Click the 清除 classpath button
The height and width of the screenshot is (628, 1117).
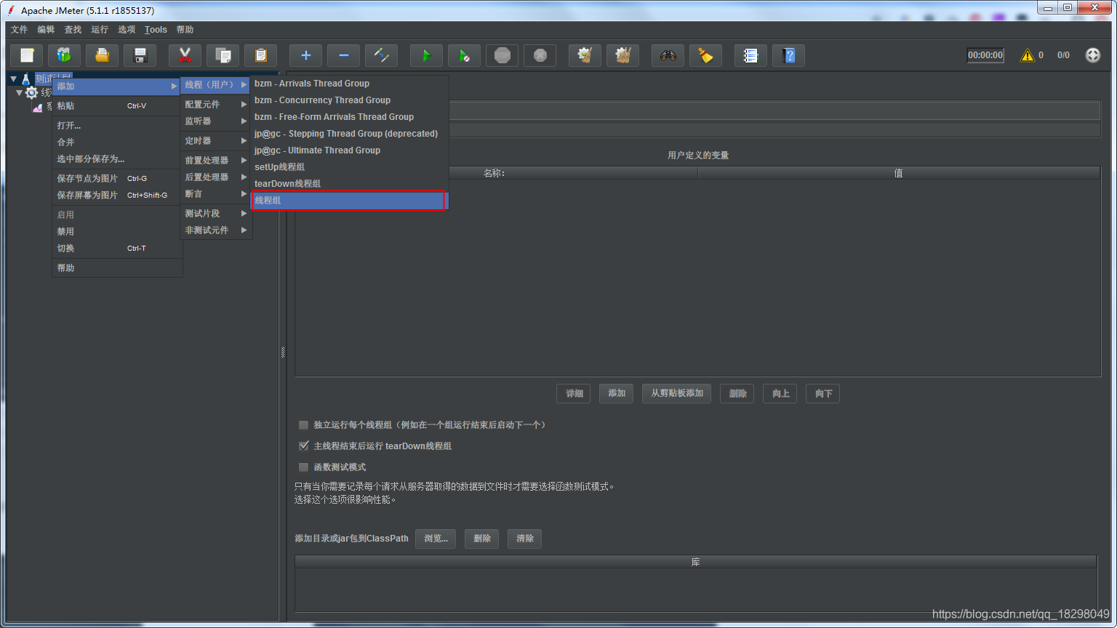[524, 539]
